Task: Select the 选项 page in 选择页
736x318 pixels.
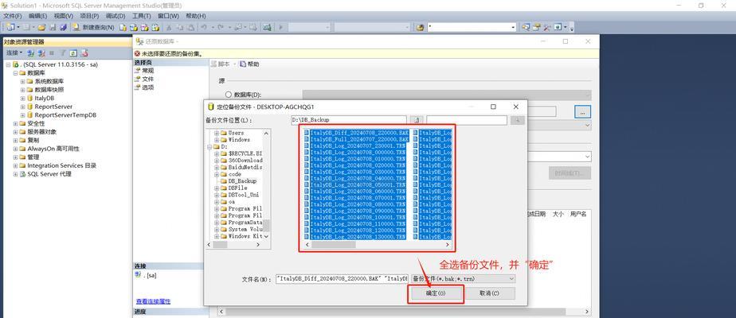Action: [x=148, y=87]
